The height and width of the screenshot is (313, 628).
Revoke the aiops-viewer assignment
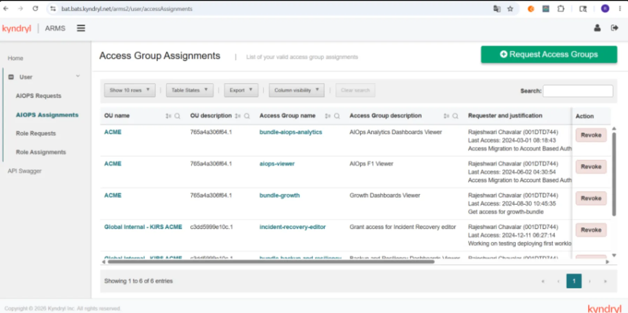[591, 167]
